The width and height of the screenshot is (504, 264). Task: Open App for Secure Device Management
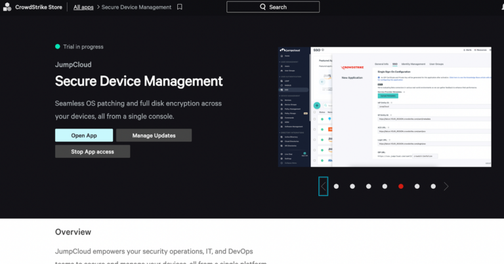pos(84,136)
